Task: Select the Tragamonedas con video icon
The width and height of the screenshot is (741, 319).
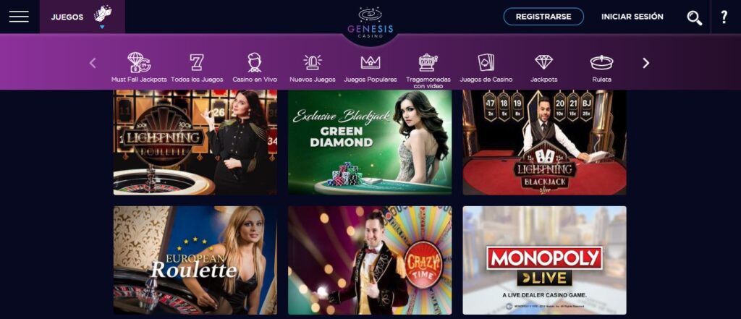Action: pos(428,62)
